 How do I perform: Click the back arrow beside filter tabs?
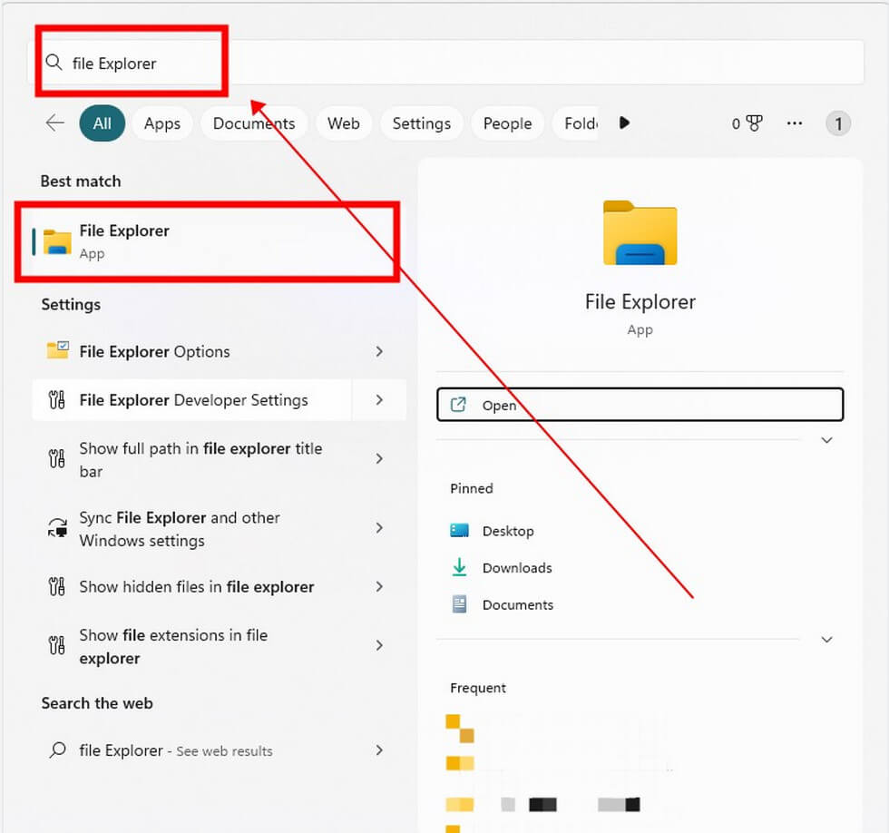pos(55,122)
